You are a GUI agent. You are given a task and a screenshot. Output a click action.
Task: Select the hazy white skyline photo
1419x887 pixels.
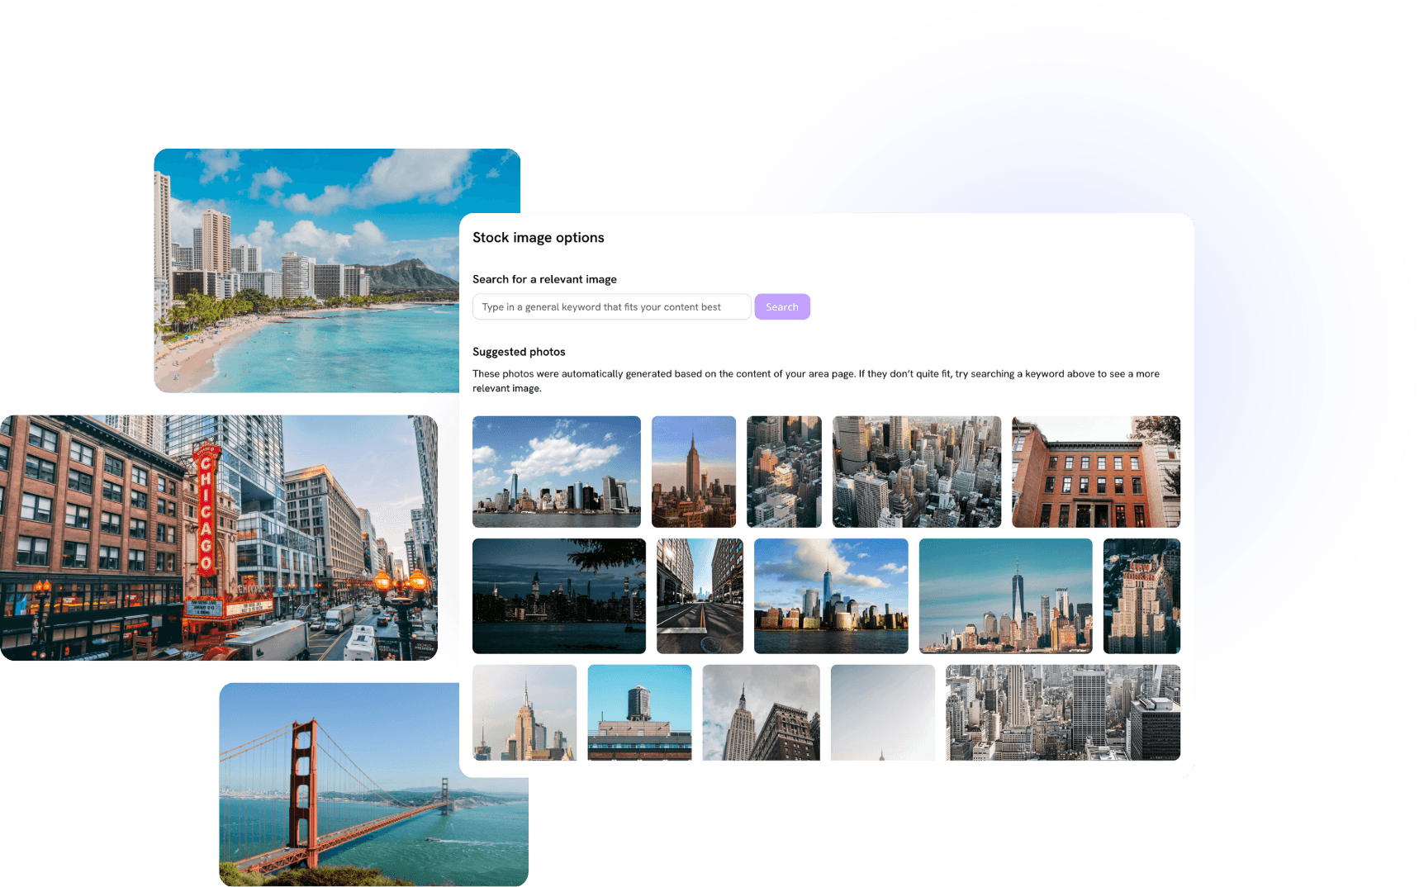pos(882,712)
